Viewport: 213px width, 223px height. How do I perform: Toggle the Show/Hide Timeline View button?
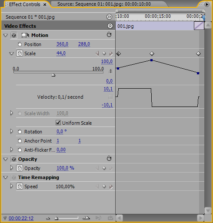[x=109, y=17]
